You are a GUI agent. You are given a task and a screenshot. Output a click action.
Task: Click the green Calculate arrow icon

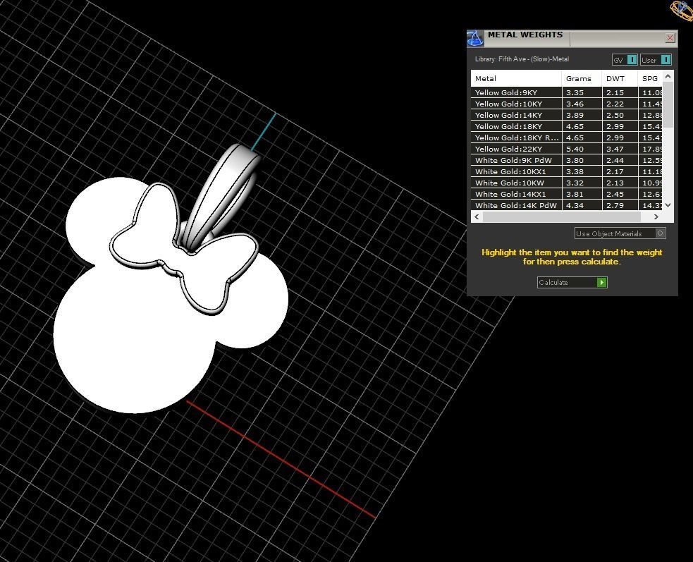click(601, 282)
